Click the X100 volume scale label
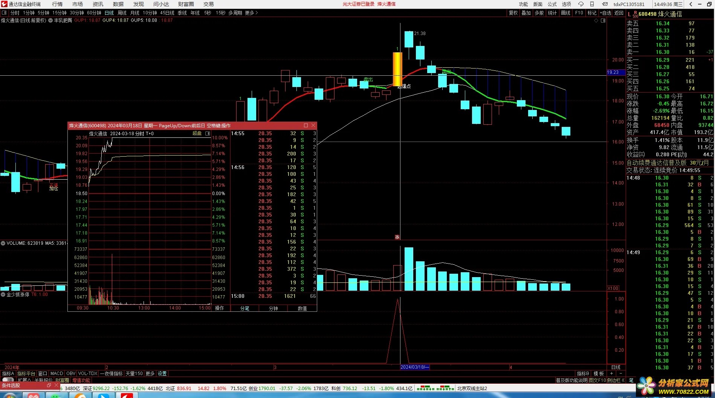Image resolution: width=715 pixels, height=398 pixels. (x=613, y=288)
